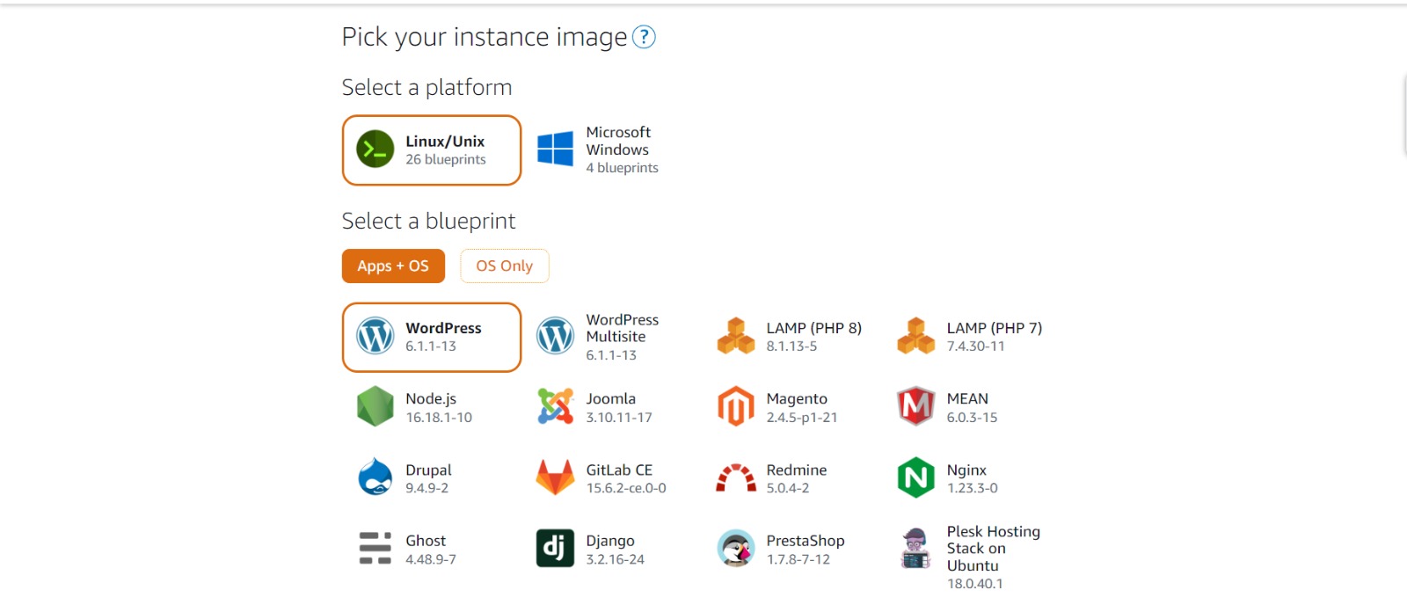Image resolution: width=1407 pixels, height=605 pixels.
Task: Pick the WordPress blueprint name
Action: [443, 327]
